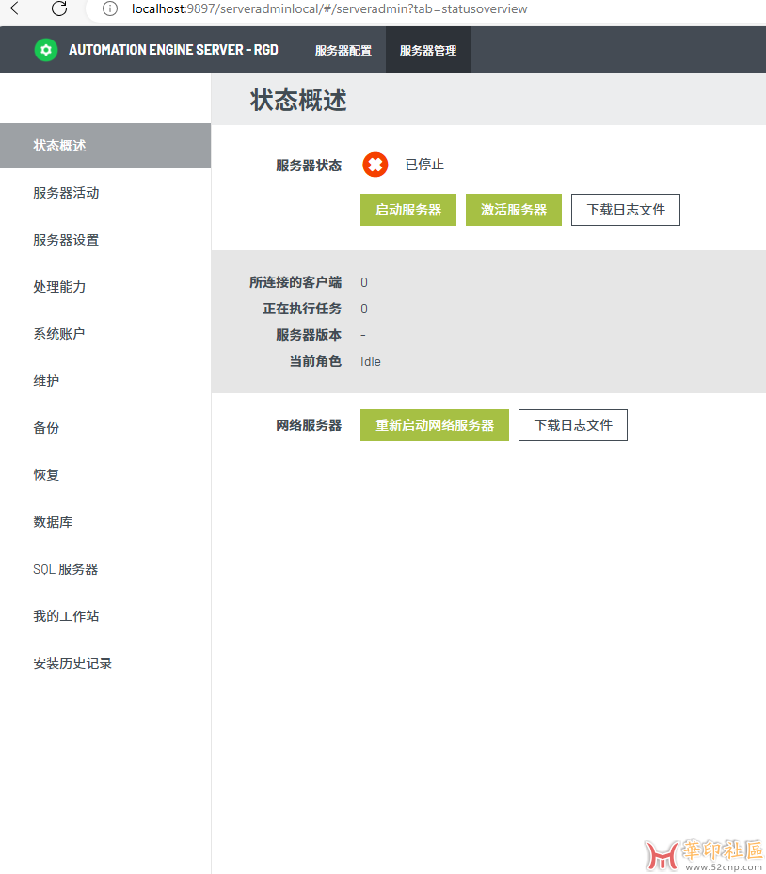The image size is (766, 874).
Task: Download server log via 下载日志文件 beside 激活服务器
Action: (x=626, y=210)
